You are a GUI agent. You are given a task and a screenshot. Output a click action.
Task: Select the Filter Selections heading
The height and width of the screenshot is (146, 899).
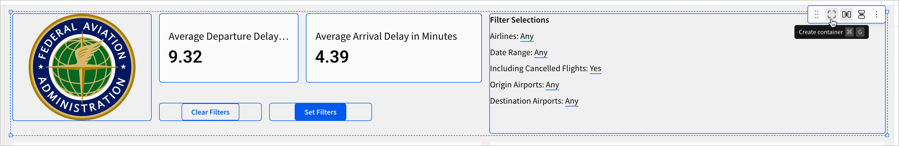click(519, 20)
